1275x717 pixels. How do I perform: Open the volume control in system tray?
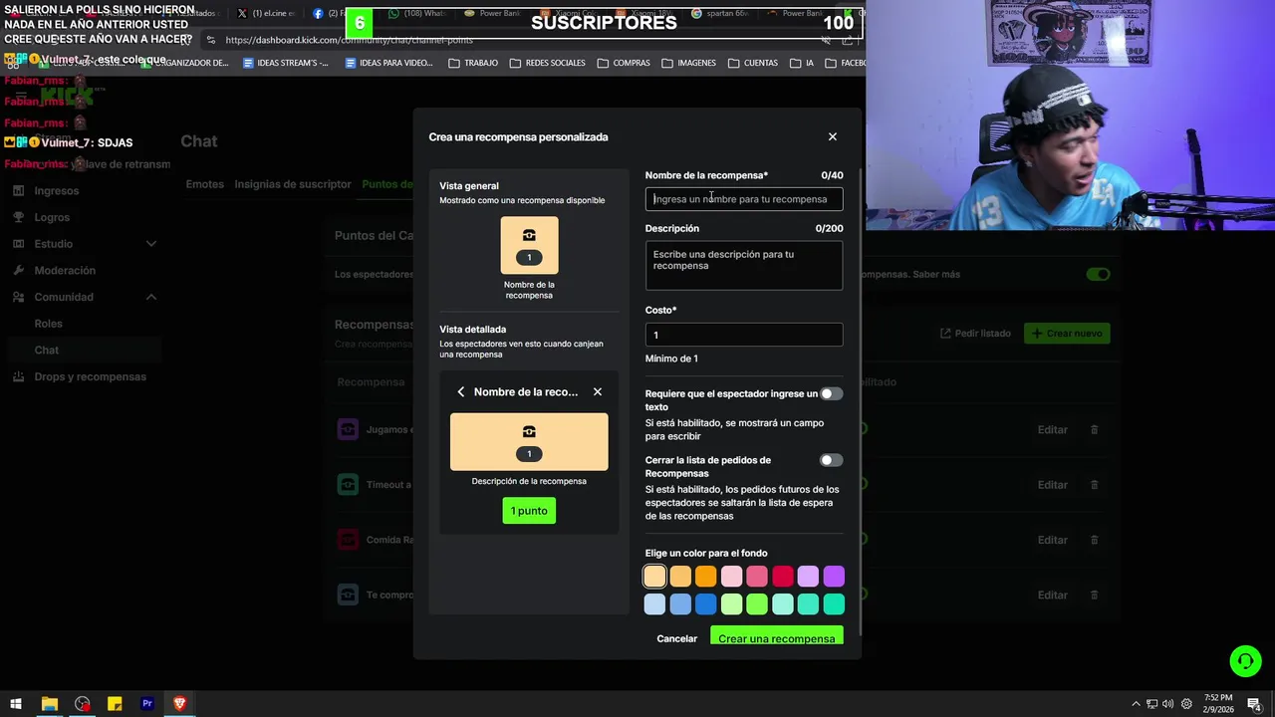pos(1167,704)
